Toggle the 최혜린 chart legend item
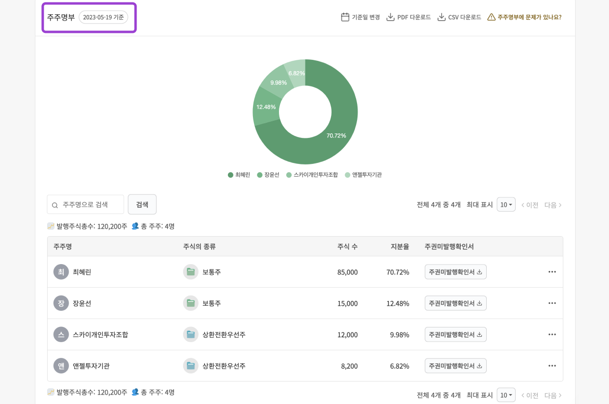 239,175
